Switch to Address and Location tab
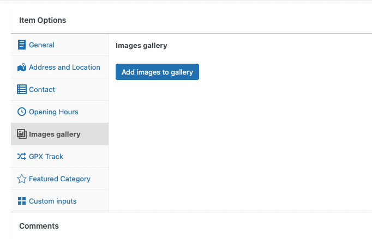 pyautogui.click(x=64, y=68)
